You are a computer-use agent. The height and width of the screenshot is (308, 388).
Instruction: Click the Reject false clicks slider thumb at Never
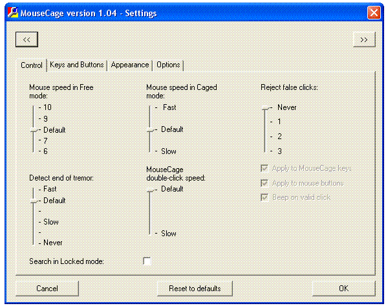[x=265, y=107]
